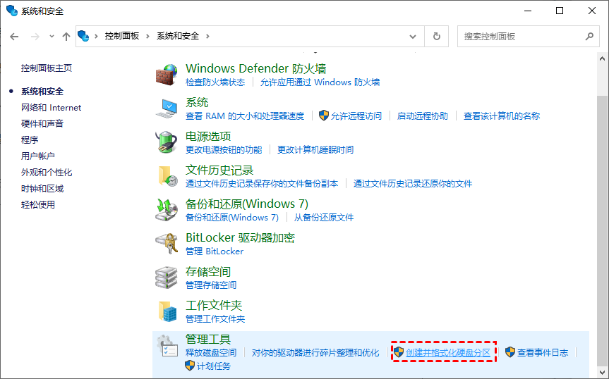Click the Up arrow to parent folder
This screenshot has height=379, width=609.
(66, 37)
